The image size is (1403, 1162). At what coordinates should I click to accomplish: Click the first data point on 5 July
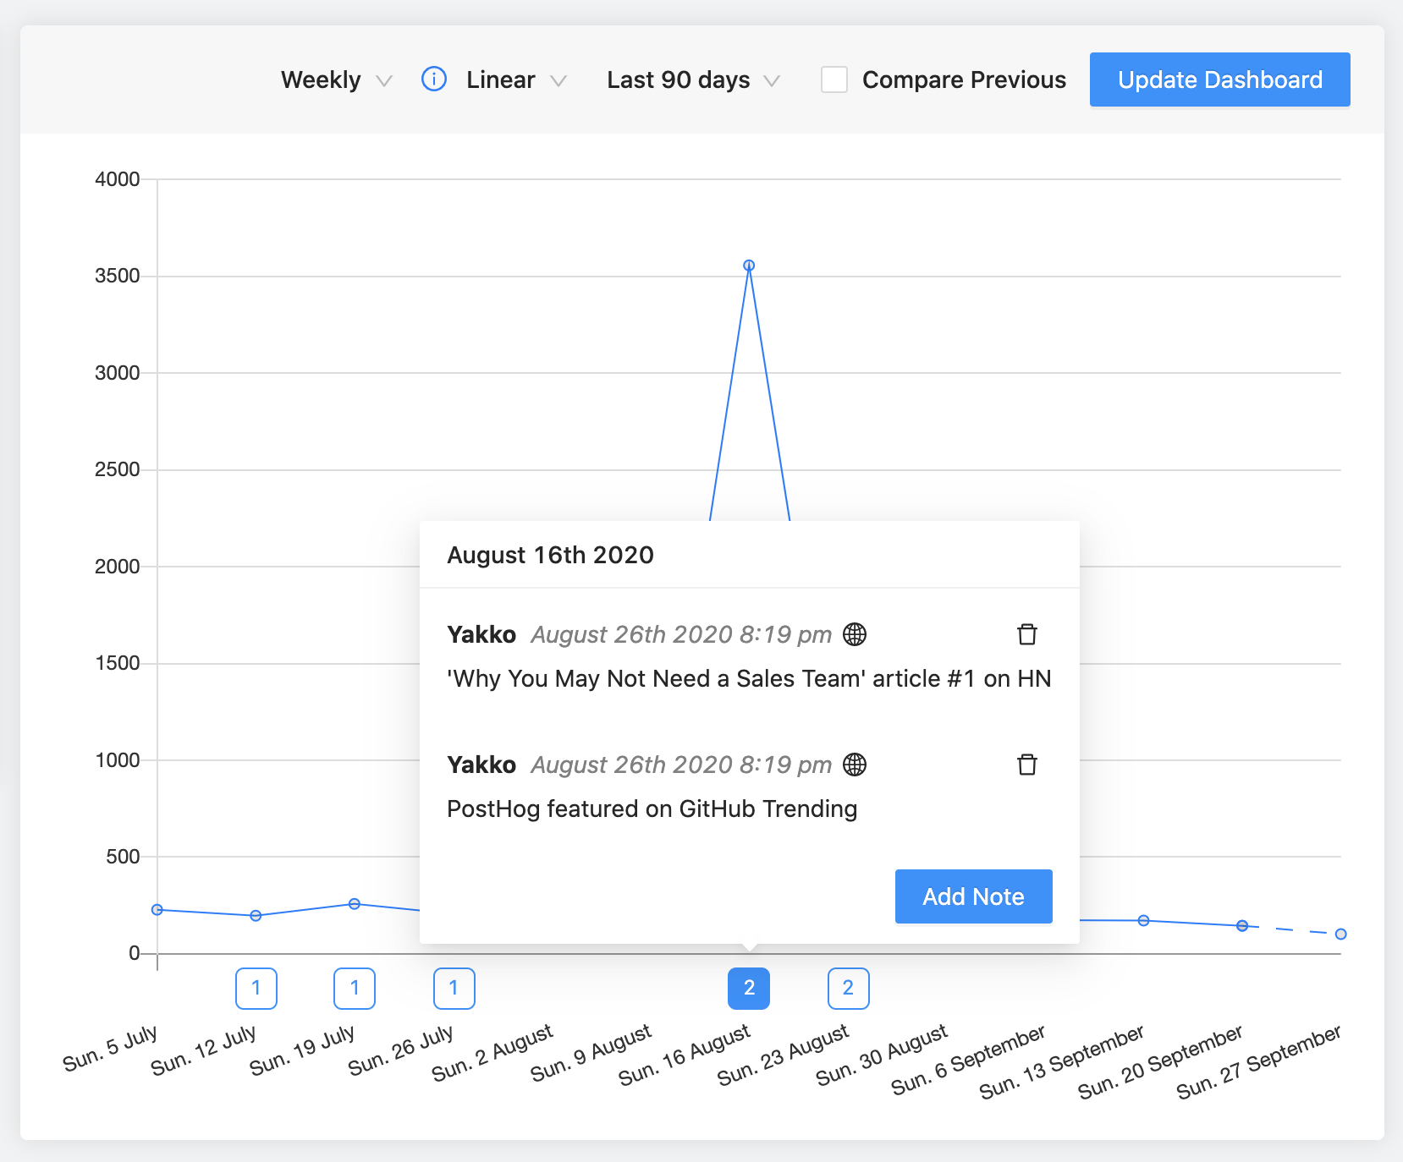(x=157, y=910)
